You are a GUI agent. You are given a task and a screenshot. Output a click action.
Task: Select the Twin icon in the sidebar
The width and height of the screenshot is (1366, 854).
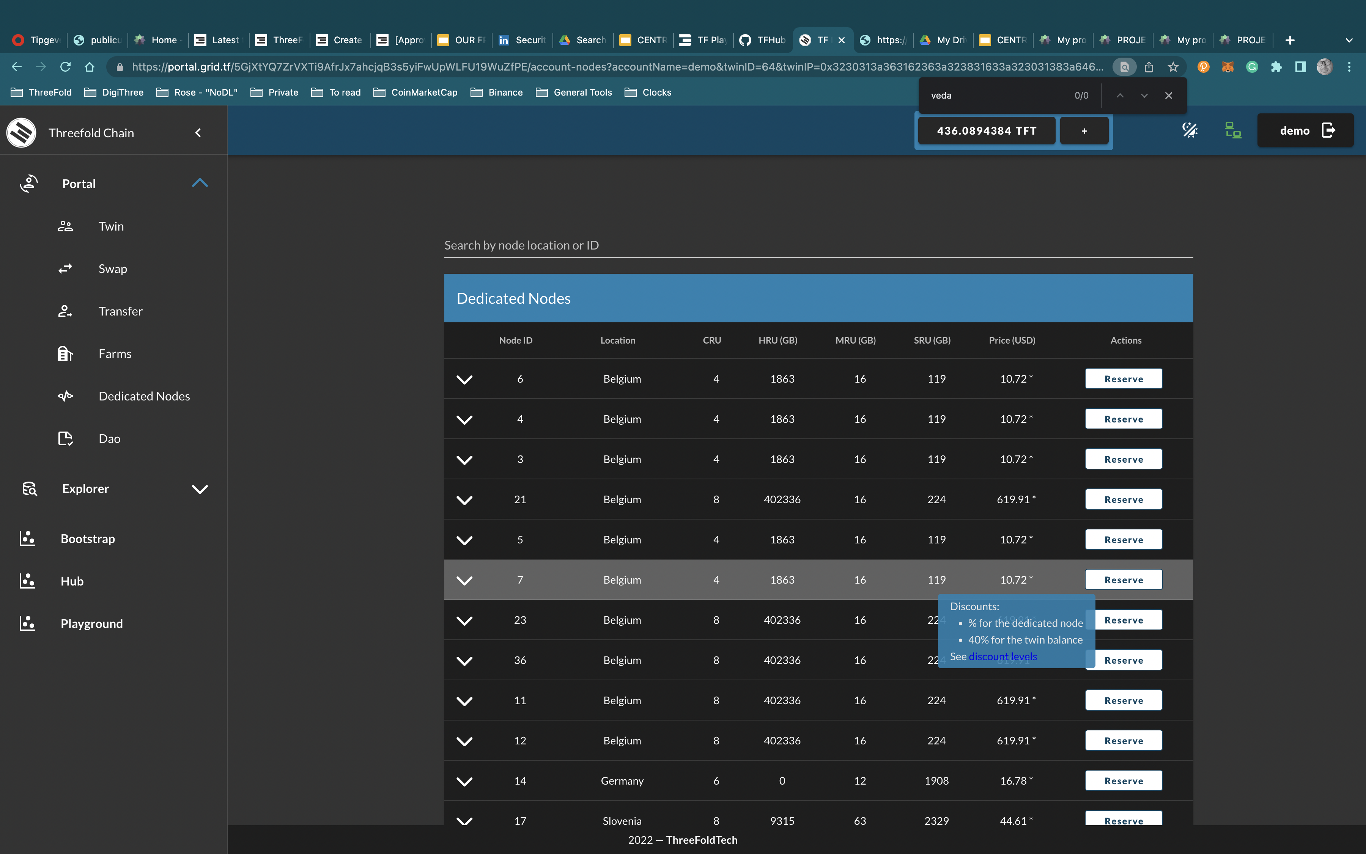65,226
